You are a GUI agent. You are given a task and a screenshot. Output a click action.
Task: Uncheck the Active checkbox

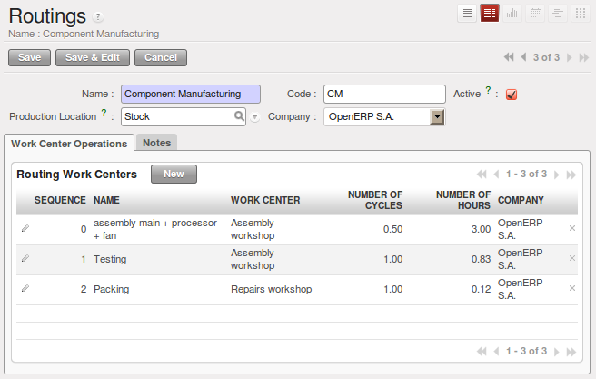coord(512,95)
